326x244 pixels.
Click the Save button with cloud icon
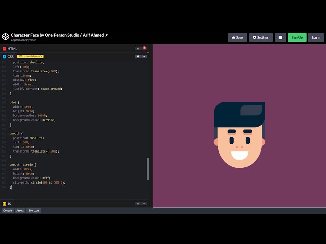[237, 37]
